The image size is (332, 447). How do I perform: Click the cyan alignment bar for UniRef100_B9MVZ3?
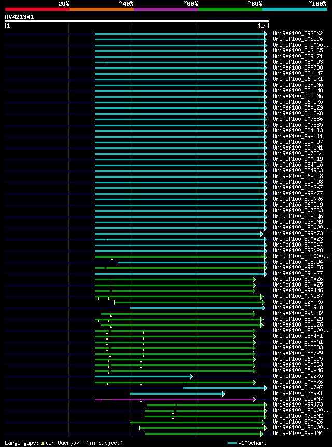click(x=181, y=239)
